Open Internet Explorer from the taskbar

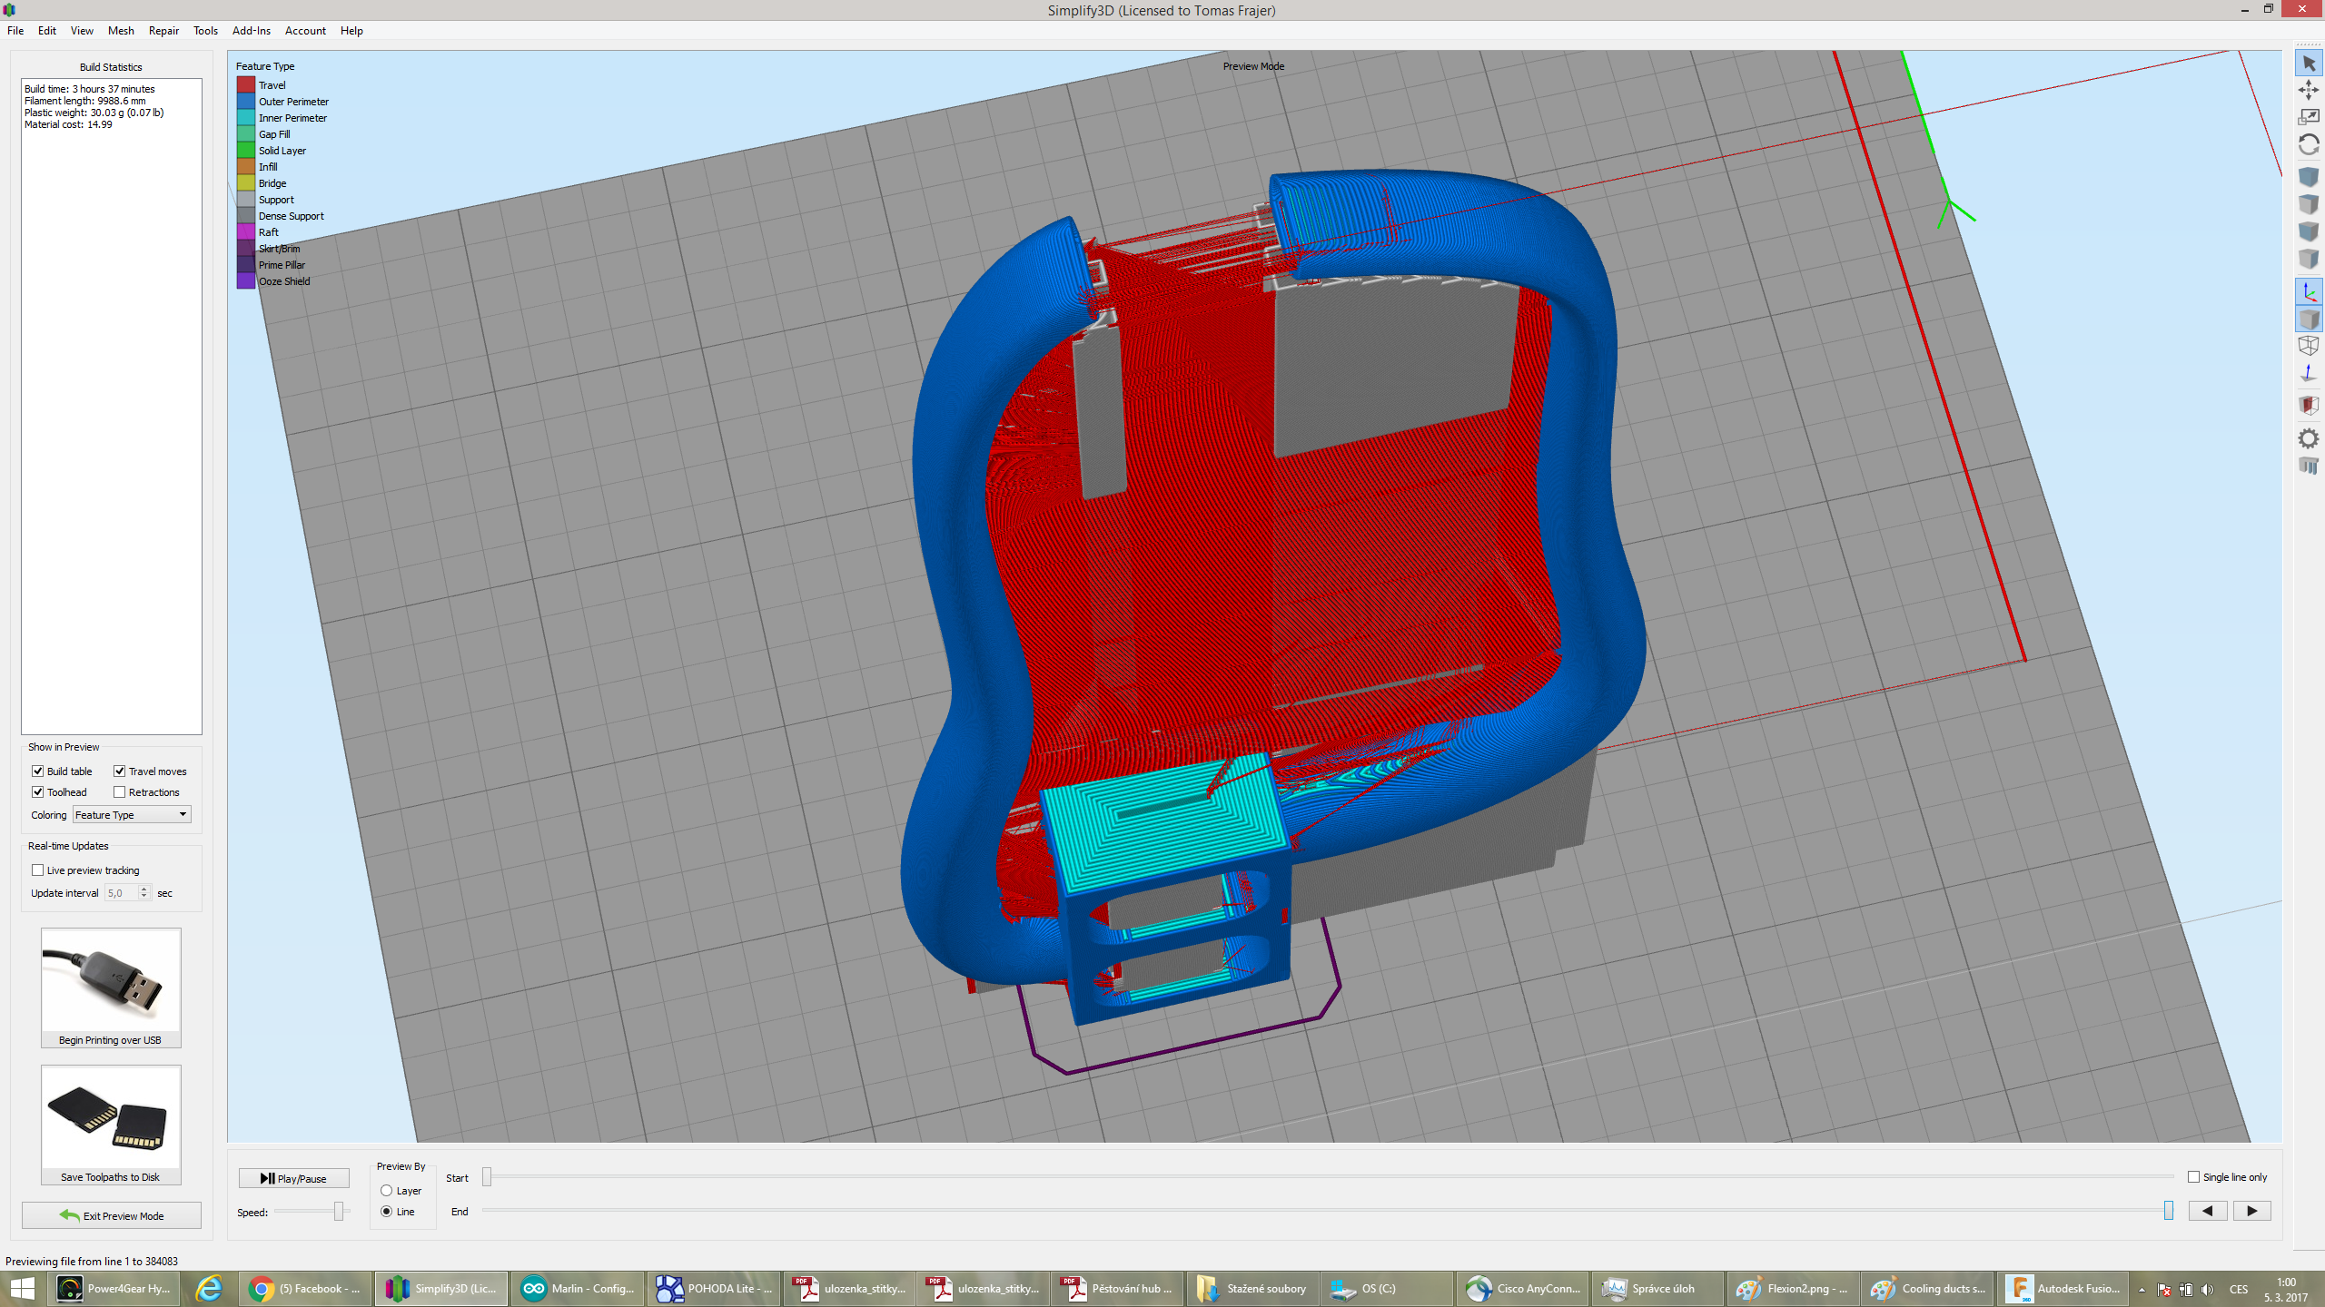(x=209, y=1289)
